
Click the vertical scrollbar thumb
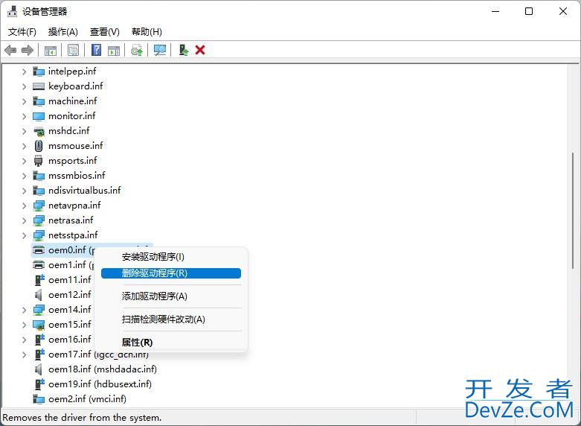pos(573,211)
